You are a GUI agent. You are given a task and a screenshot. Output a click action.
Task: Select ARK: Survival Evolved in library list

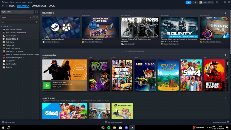coord(14,30)
